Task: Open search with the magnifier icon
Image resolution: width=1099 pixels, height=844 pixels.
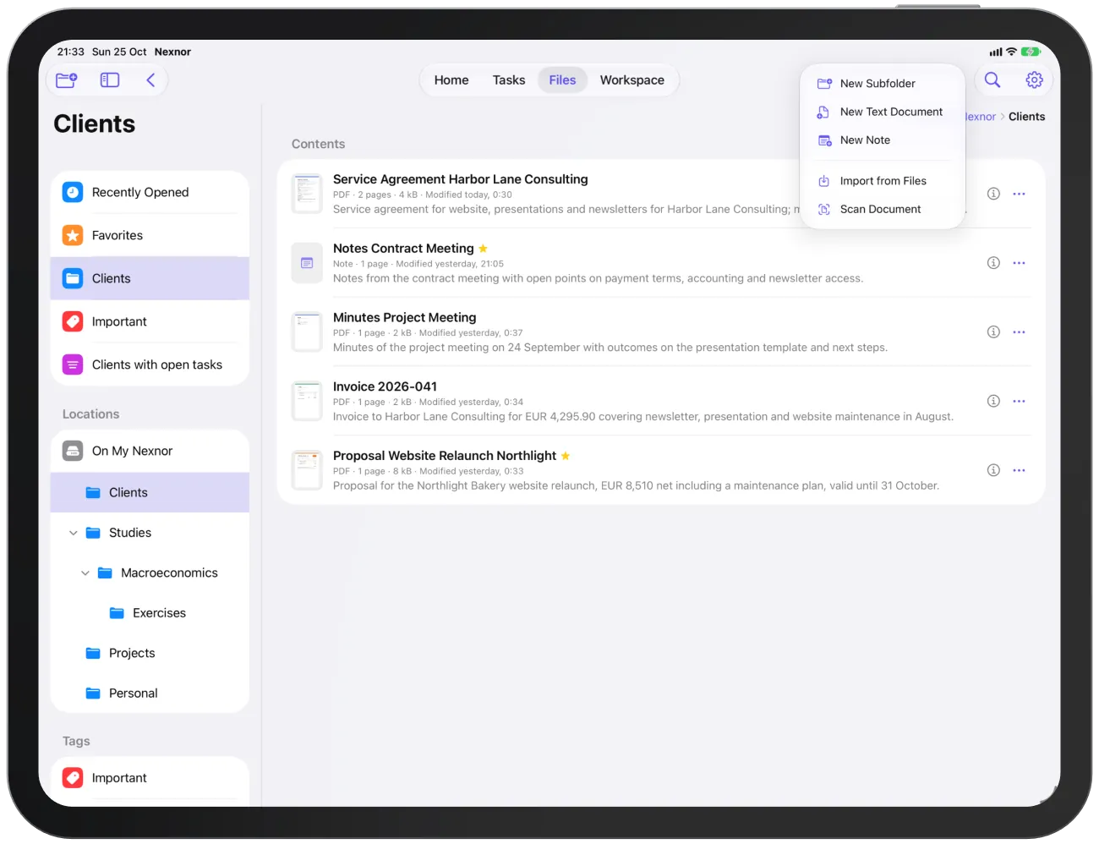Action: pos(992,80)
